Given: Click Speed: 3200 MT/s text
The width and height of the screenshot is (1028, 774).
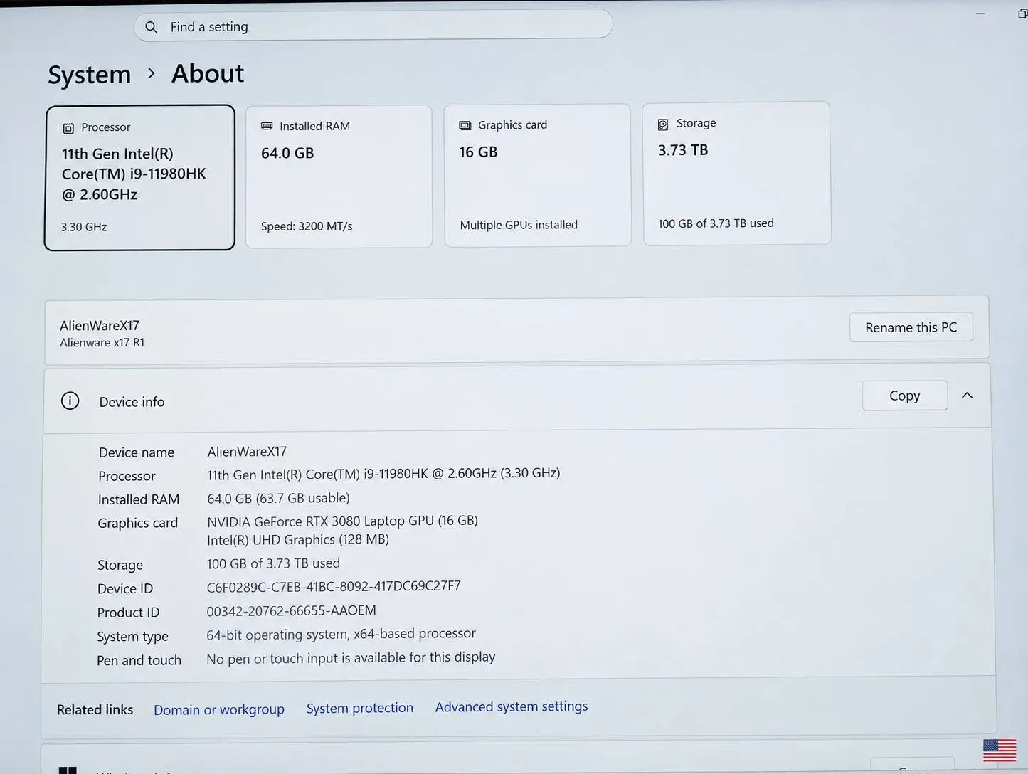Looking at the screenshot, I should 307,226.
